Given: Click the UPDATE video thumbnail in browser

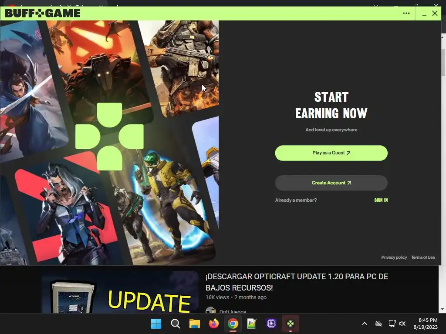Looking at the screenshot, I should [x=120, y=292].
